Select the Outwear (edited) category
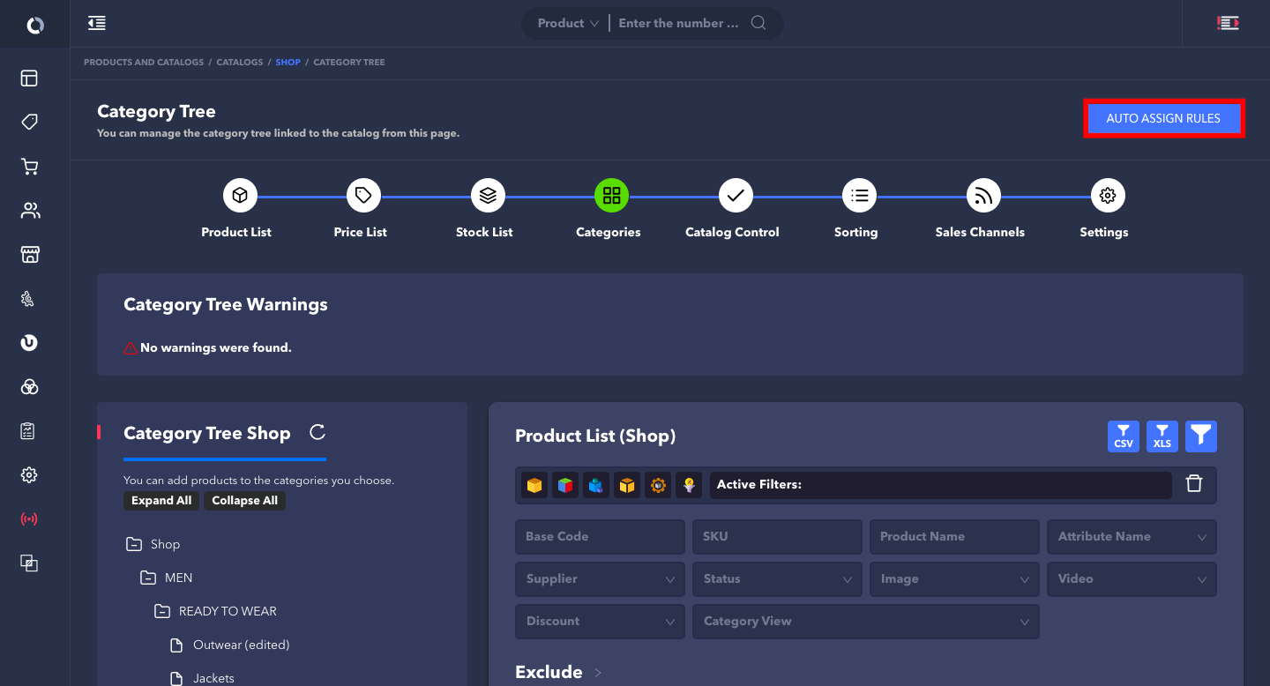1270x686 pixels. [x=241, y=645]
